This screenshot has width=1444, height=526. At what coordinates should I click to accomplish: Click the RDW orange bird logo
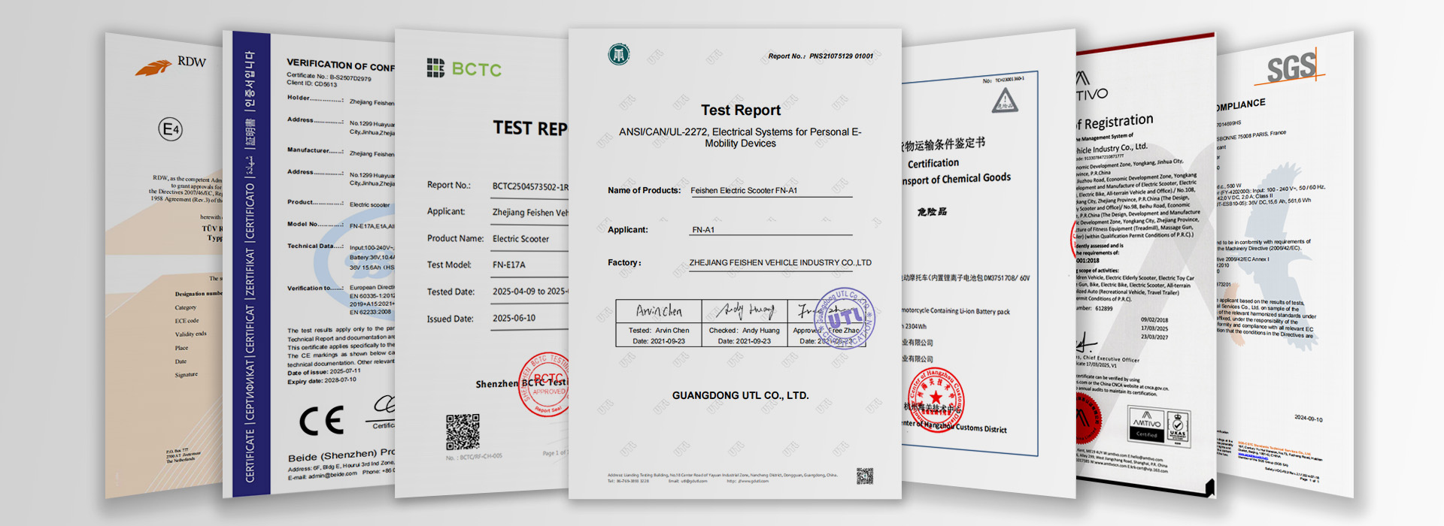(x=153, y=68)
